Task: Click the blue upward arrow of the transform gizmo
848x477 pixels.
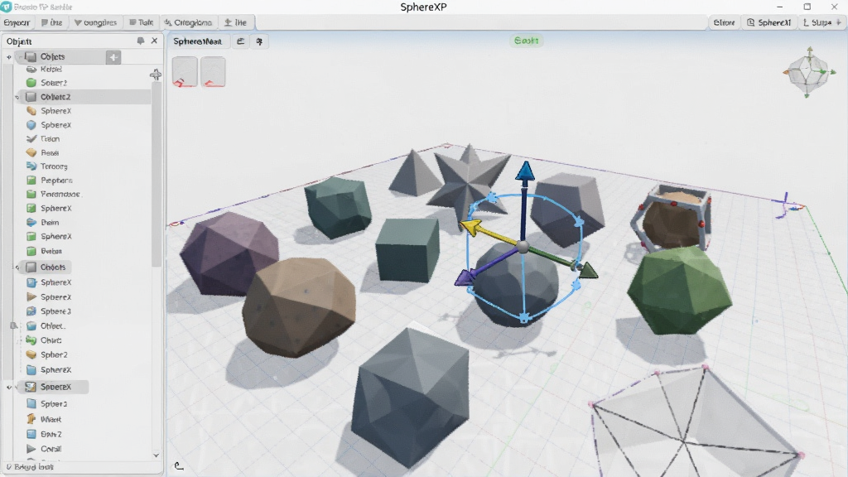Action: click(x=524, y=171)
